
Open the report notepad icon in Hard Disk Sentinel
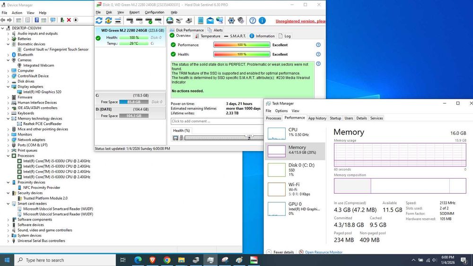pos(201,20)
